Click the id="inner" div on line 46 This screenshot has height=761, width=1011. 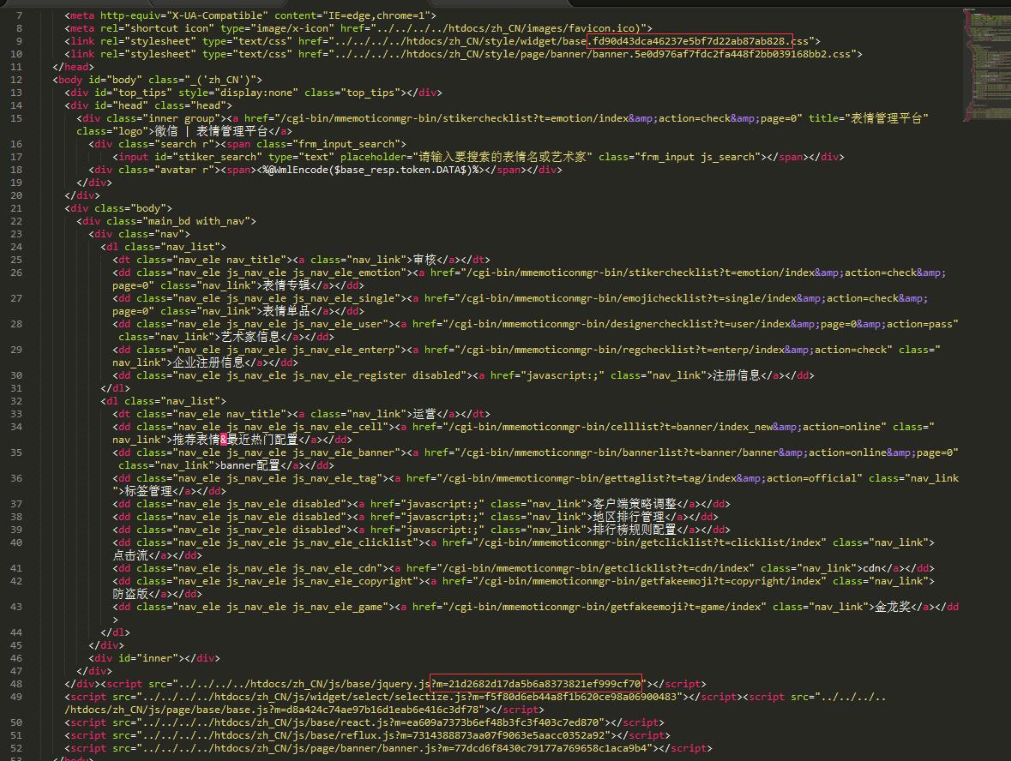(154, 658)
